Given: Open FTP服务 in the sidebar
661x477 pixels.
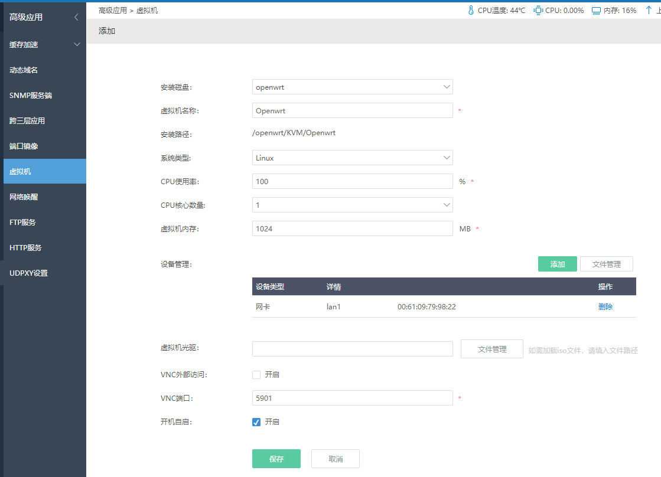Looking at the screenshot, I should pos(45,222).
